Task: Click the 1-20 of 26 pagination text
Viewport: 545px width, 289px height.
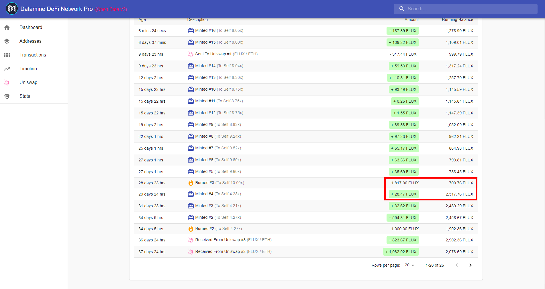Action: coord(435,265)
